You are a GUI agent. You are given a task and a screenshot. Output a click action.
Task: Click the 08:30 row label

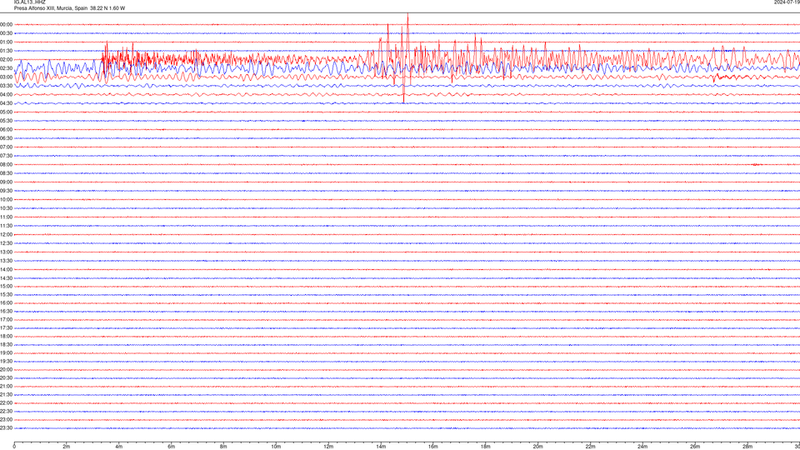pyautogui.click(x=6, y=173)
